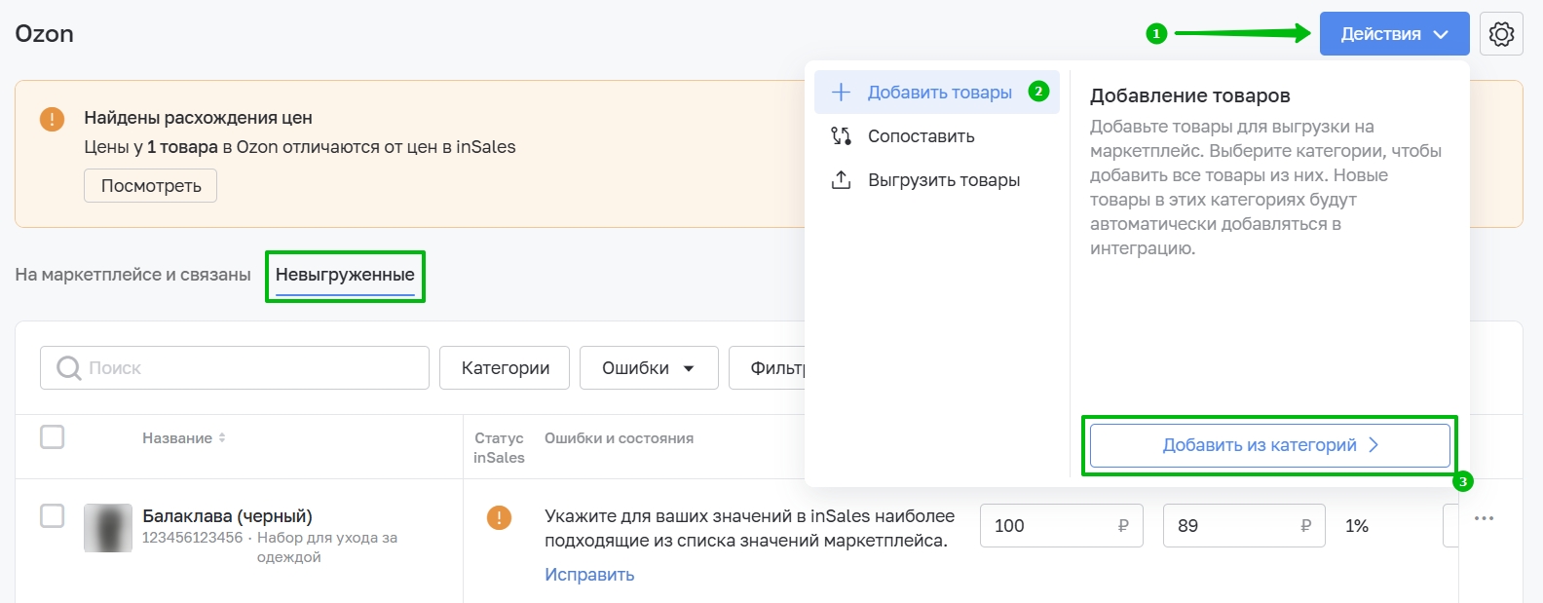Edit the price field showing 89
This screenshot has height=603, width=1543.
tap(1244, 526)
